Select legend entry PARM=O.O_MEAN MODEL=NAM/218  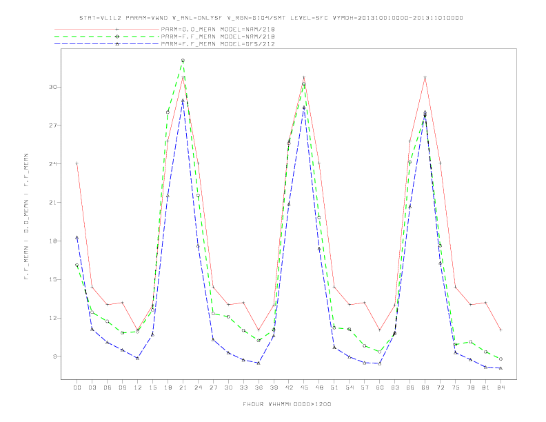(x=218, y=29)
